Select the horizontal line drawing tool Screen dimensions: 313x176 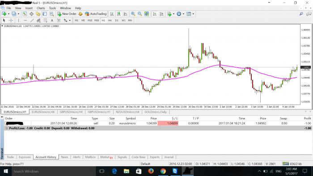pyautogui.click(x=25, y=21)
